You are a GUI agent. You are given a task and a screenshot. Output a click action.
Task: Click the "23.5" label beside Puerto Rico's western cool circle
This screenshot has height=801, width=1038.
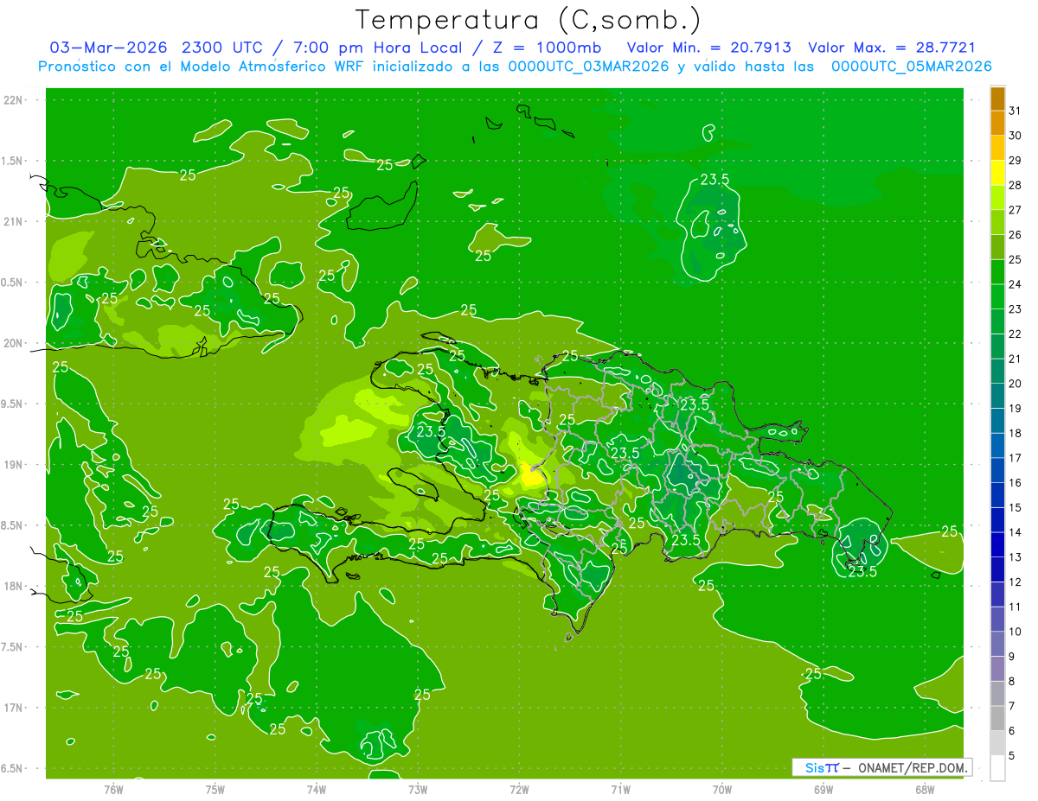(862, 571)
